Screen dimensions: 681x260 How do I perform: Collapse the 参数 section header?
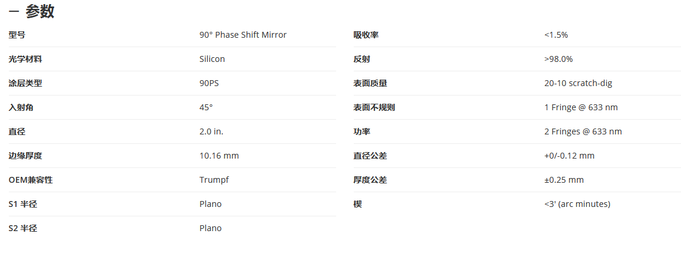pyautogui.click(x=31, y=12)
